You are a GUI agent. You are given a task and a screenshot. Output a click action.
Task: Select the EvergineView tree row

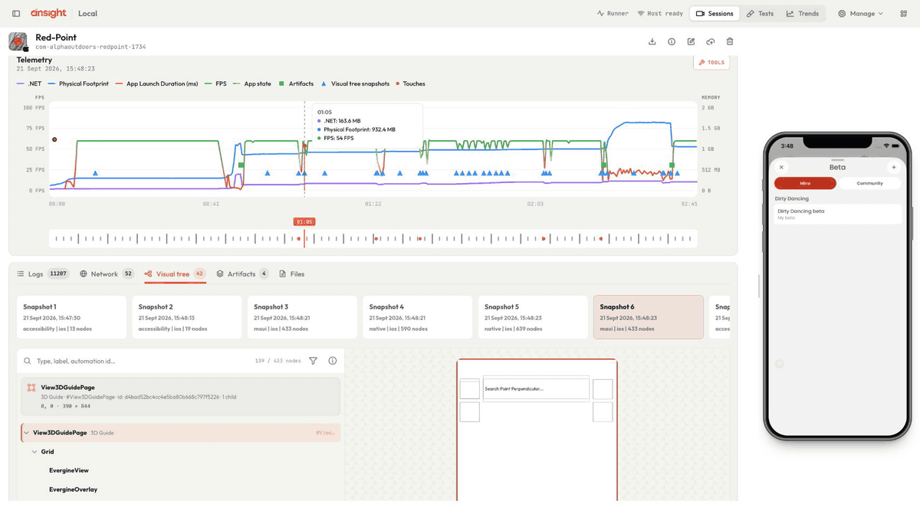click(x=181, y=470)
